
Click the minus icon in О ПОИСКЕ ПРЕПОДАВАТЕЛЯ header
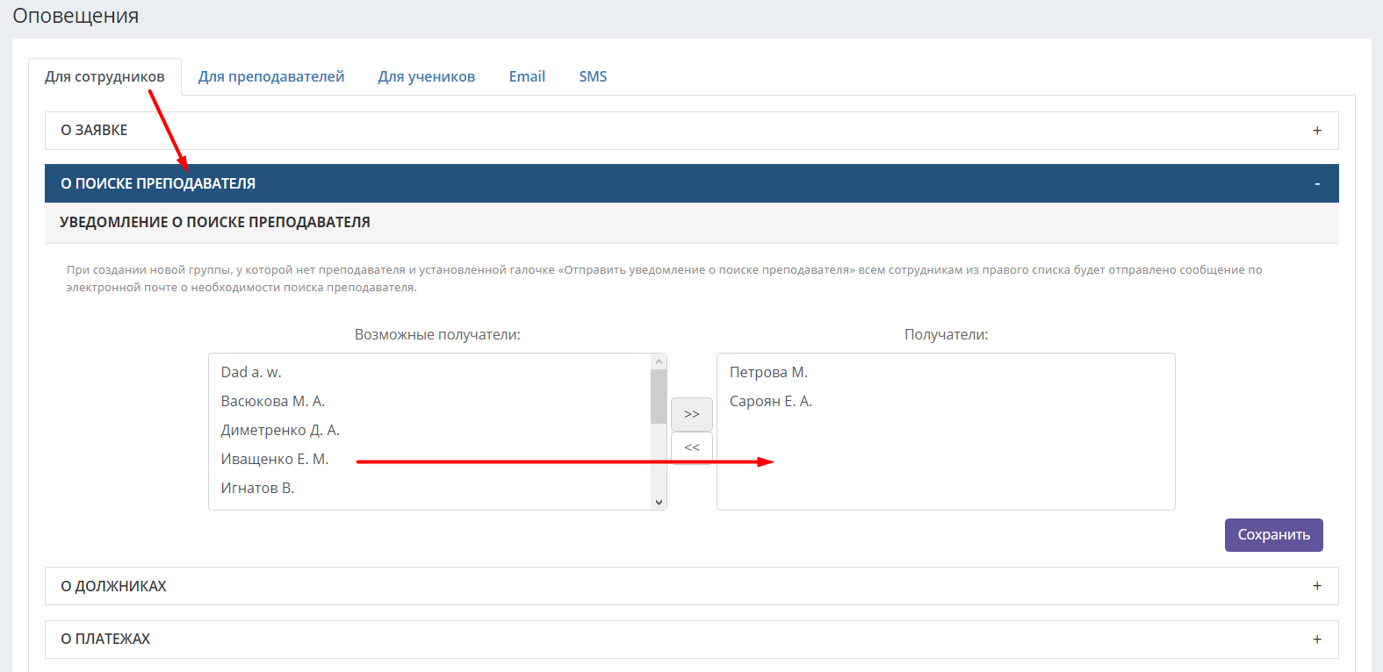pyautogui.click(x=1317, y=184)
